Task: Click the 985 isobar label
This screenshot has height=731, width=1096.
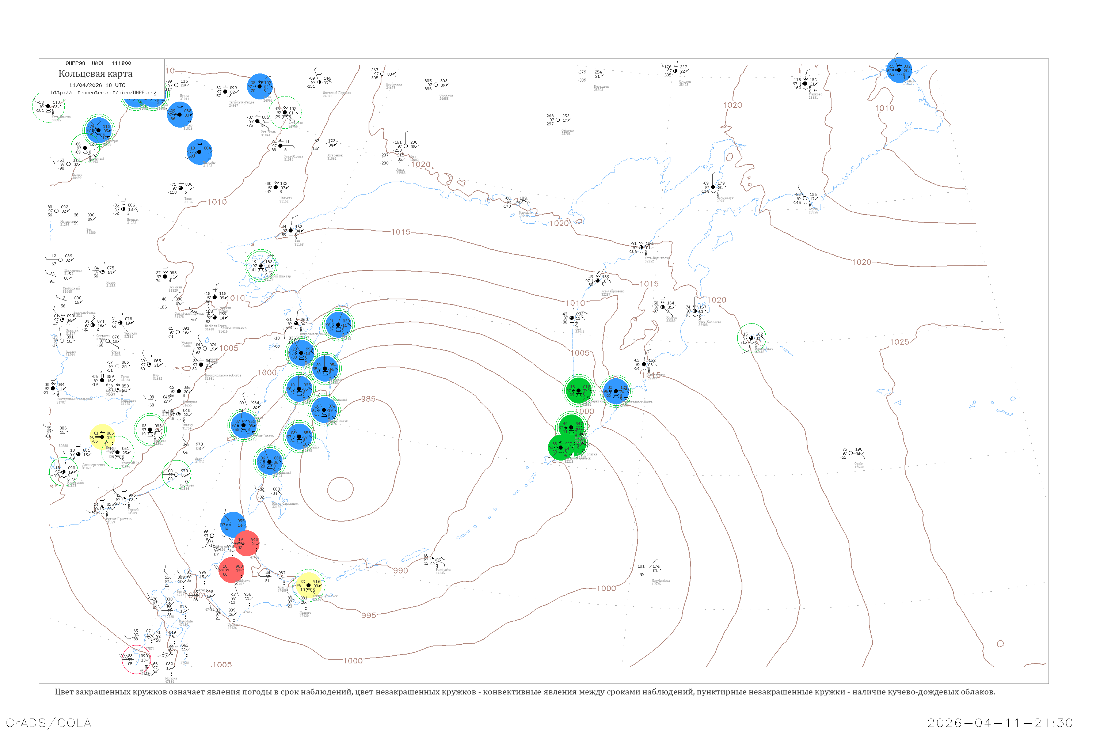Action: pos(368,399)
